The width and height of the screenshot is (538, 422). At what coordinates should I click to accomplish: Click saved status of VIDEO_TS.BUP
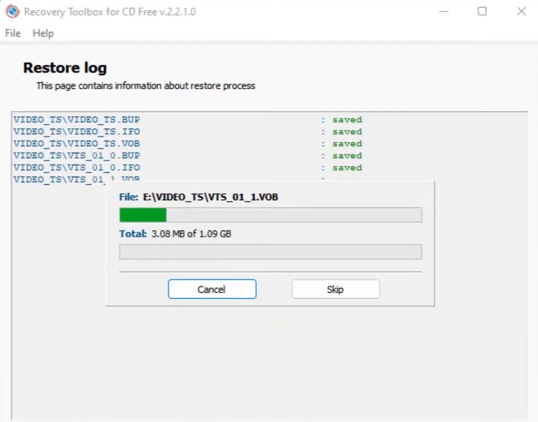[347, 120]
